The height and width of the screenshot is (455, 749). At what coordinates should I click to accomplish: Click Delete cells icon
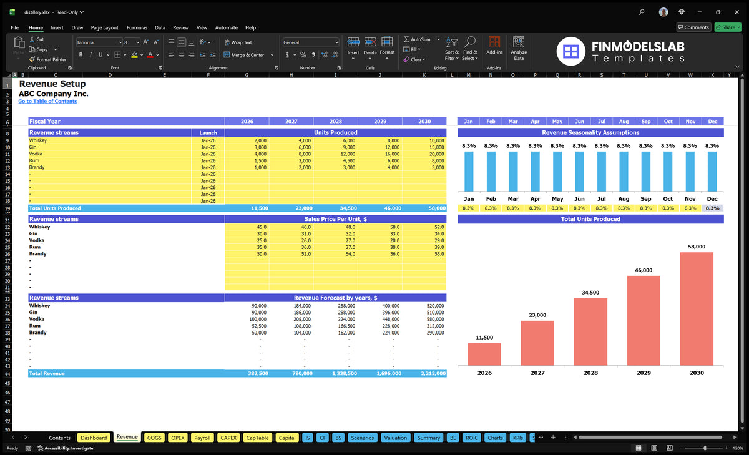(x=370, y=42)
